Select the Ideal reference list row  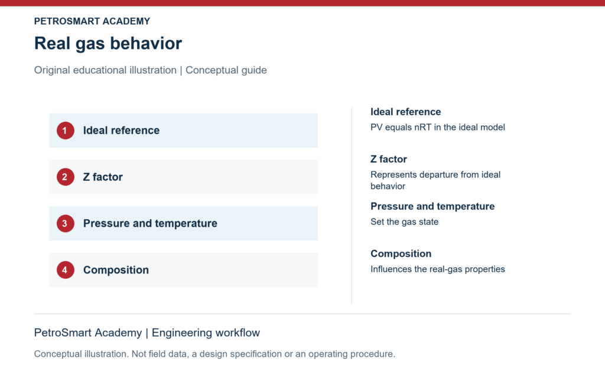[x=183, y=131]
